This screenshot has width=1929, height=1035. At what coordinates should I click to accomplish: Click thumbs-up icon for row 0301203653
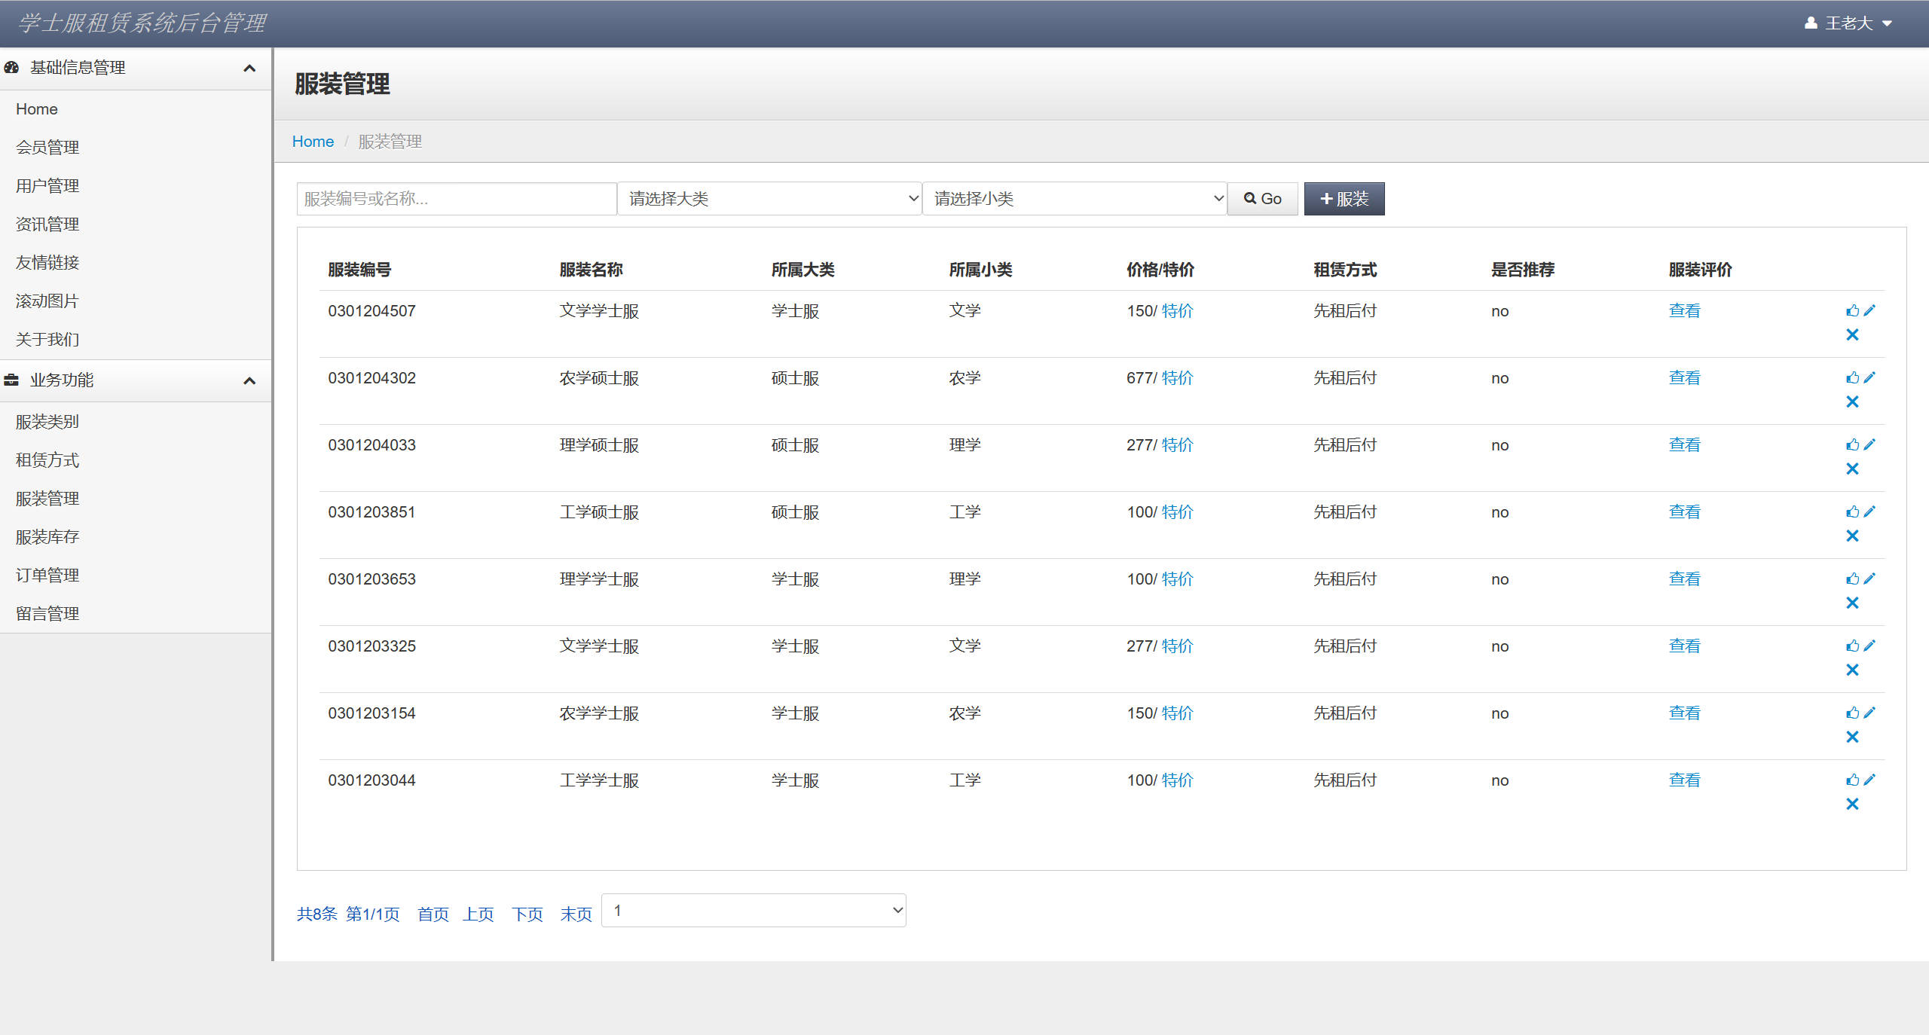point(1852,579)
